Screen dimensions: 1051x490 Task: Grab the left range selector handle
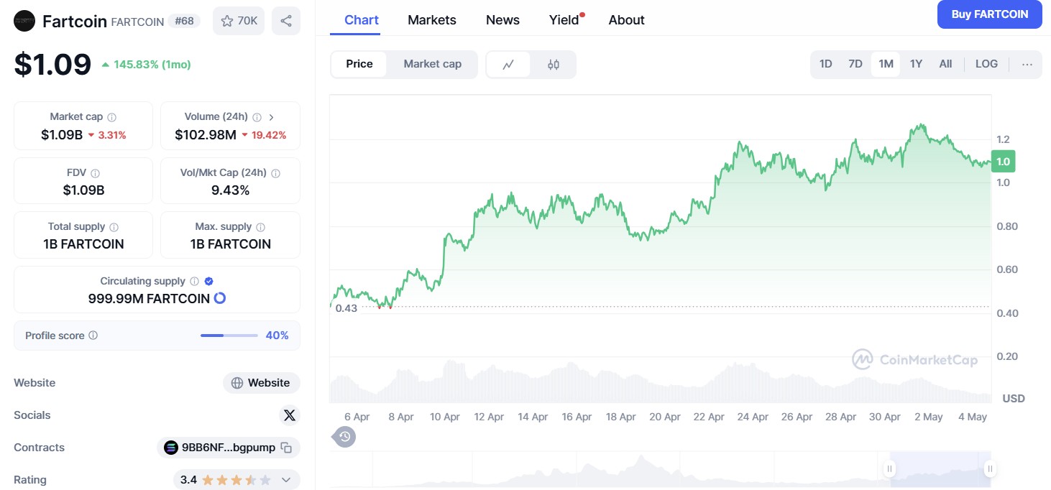point(890,469)
